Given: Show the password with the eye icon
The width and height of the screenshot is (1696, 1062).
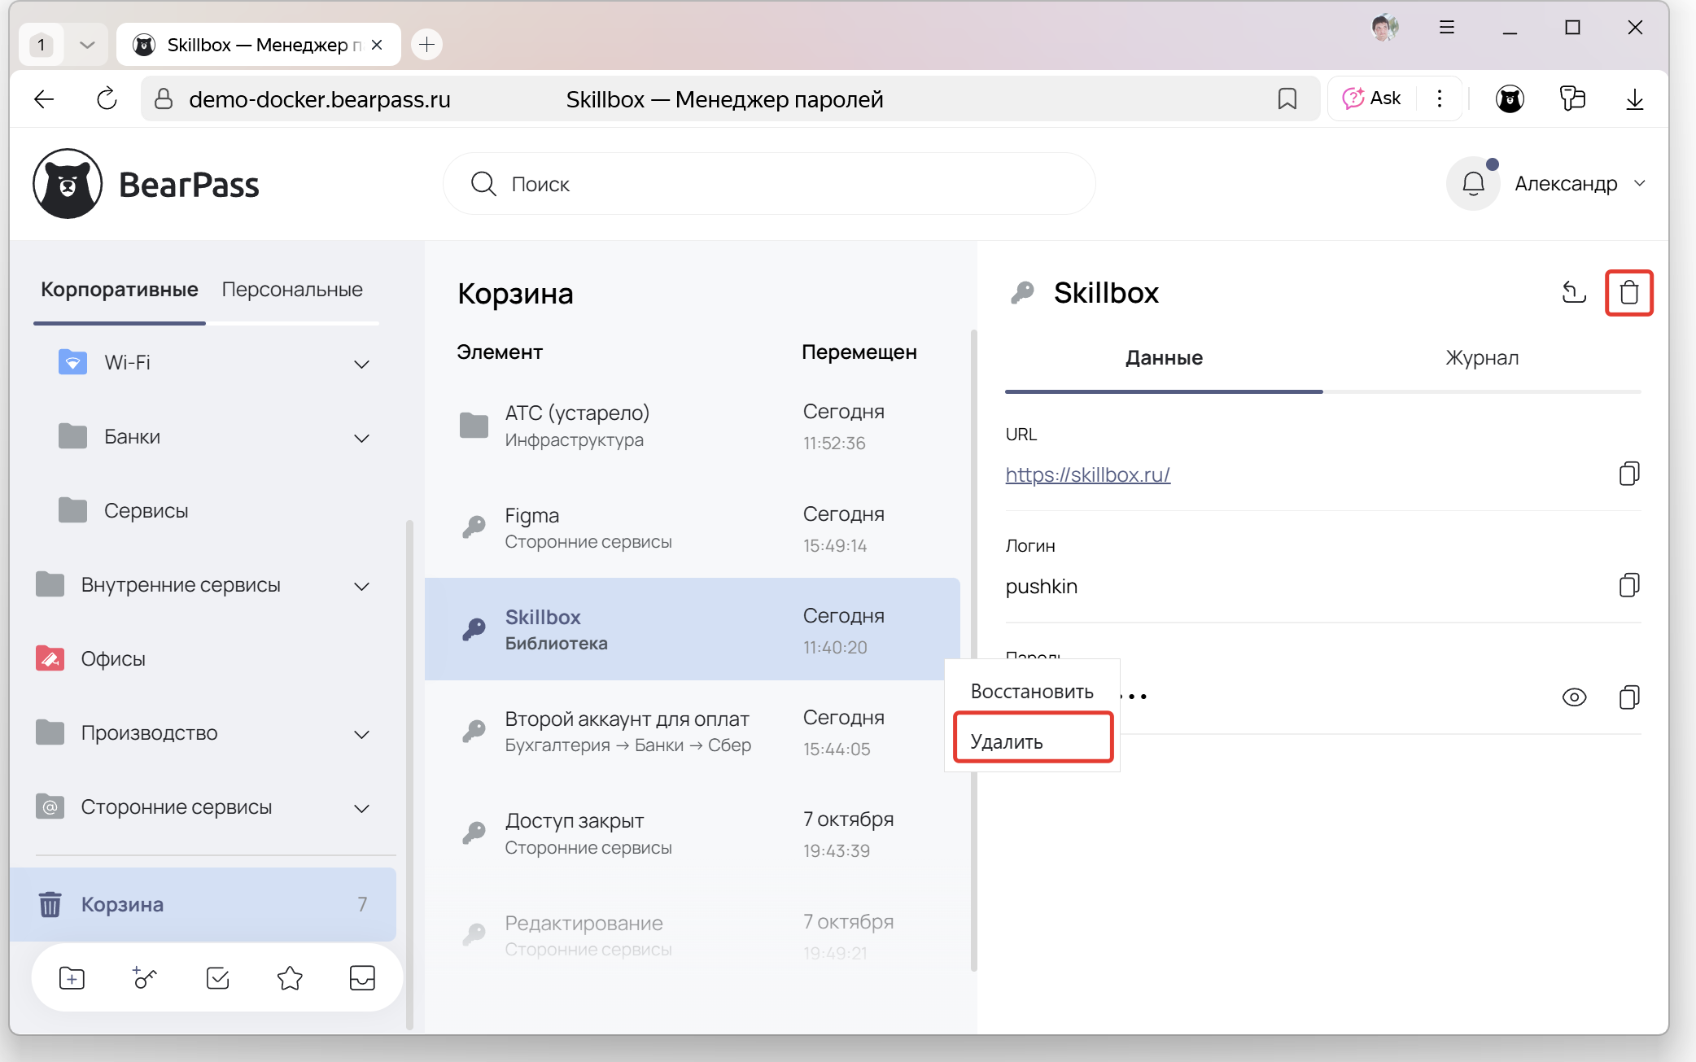Looking at the screenshot, I should tap(1574, 697).
